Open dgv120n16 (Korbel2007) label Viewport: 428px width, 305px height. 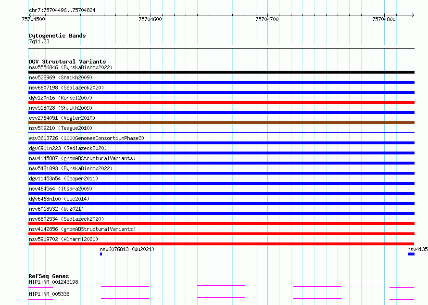tap(61, 98)
